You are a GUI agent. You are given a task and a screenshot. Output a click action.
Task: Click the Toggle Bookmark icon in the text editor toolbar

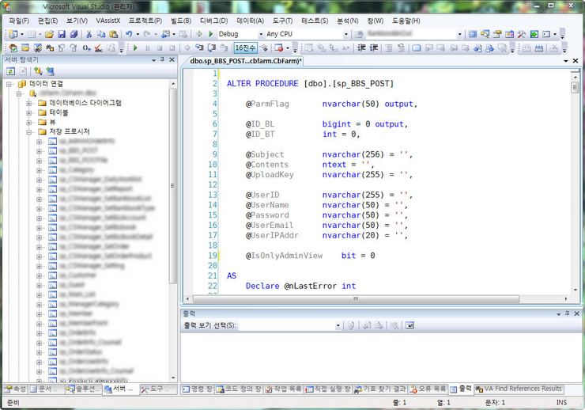click(417, 47)
